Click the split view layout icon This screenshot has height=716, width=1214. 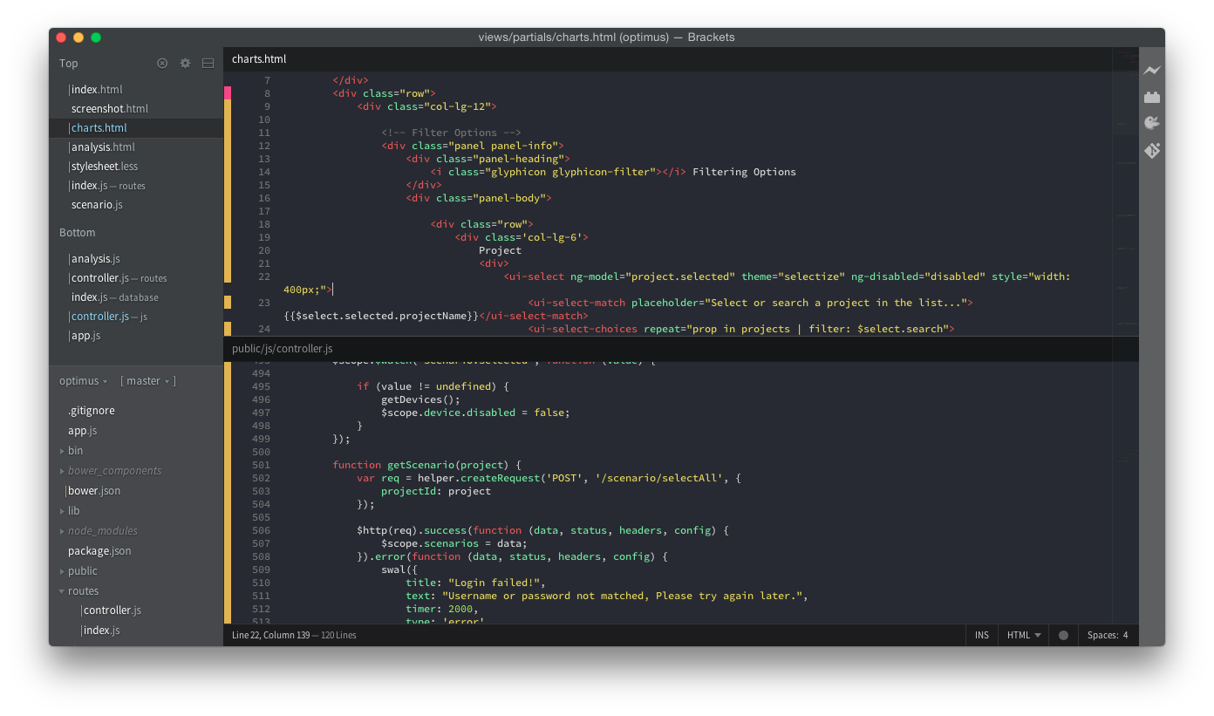pyautogui.click(x=208, y=63)
